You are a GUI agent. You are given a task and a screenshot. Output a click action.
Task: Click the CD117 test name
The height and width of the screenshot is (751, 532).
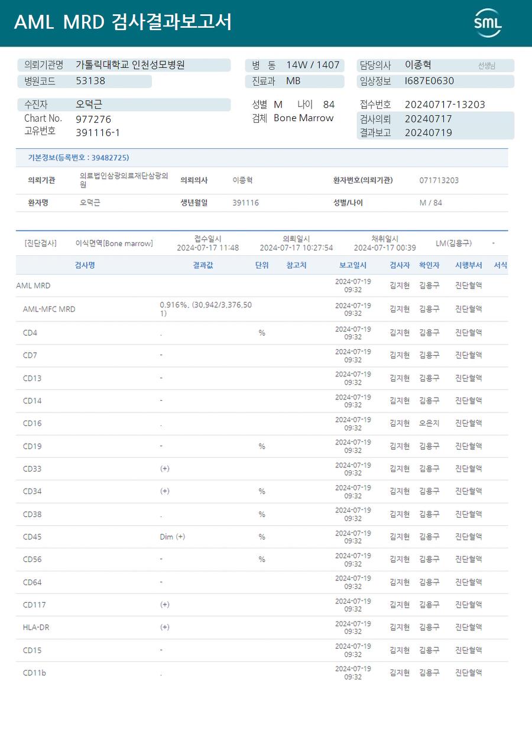34,605
